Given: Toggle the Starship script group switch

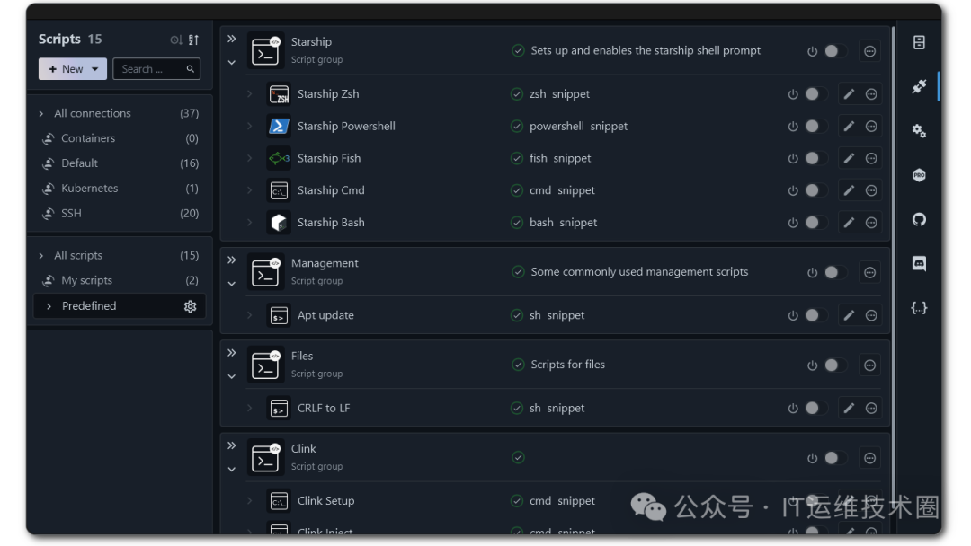Looking at the screenshot, I should coord(834,51).
